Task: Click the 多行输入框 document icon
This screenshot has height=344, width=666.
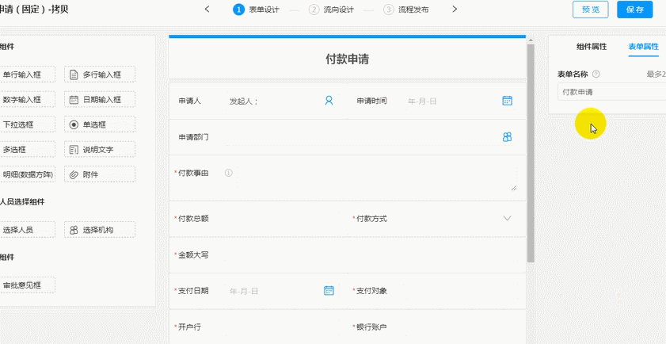Action: [74, 75]
